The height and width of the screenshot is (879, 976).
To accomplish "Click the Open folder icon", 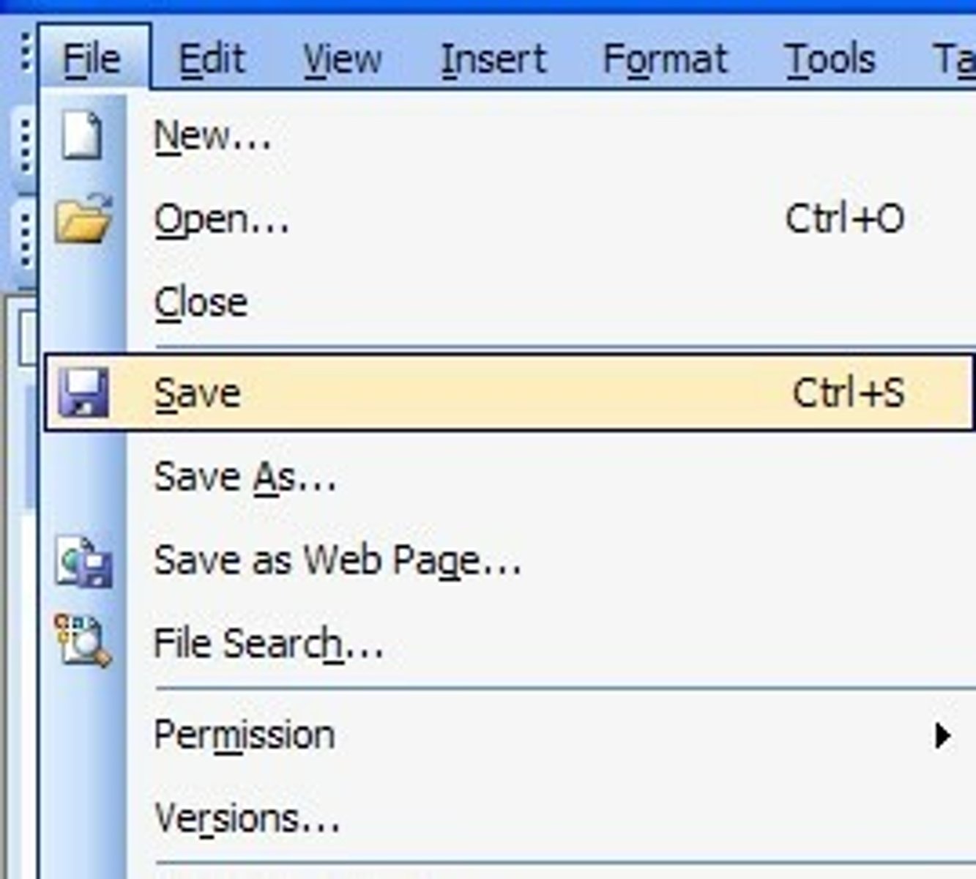I will click(83, 218).
